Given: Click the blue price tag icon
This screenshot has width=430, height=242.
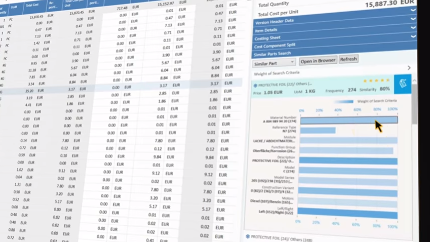Looking at the screenshot, I should click(403, 84).
